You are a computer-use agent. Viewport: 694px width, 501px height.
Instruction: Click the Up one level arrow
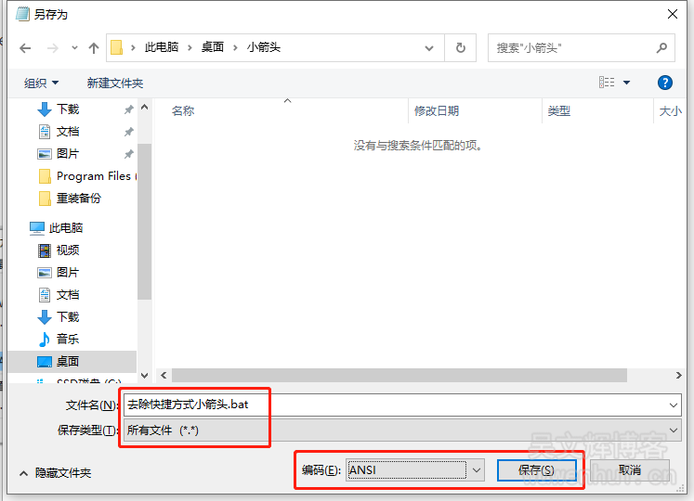(x=93, y=47)
